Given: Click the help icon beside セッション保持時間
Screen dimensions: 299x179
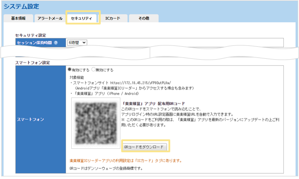Looking at the screenshot, I should [x=56, y=43].
